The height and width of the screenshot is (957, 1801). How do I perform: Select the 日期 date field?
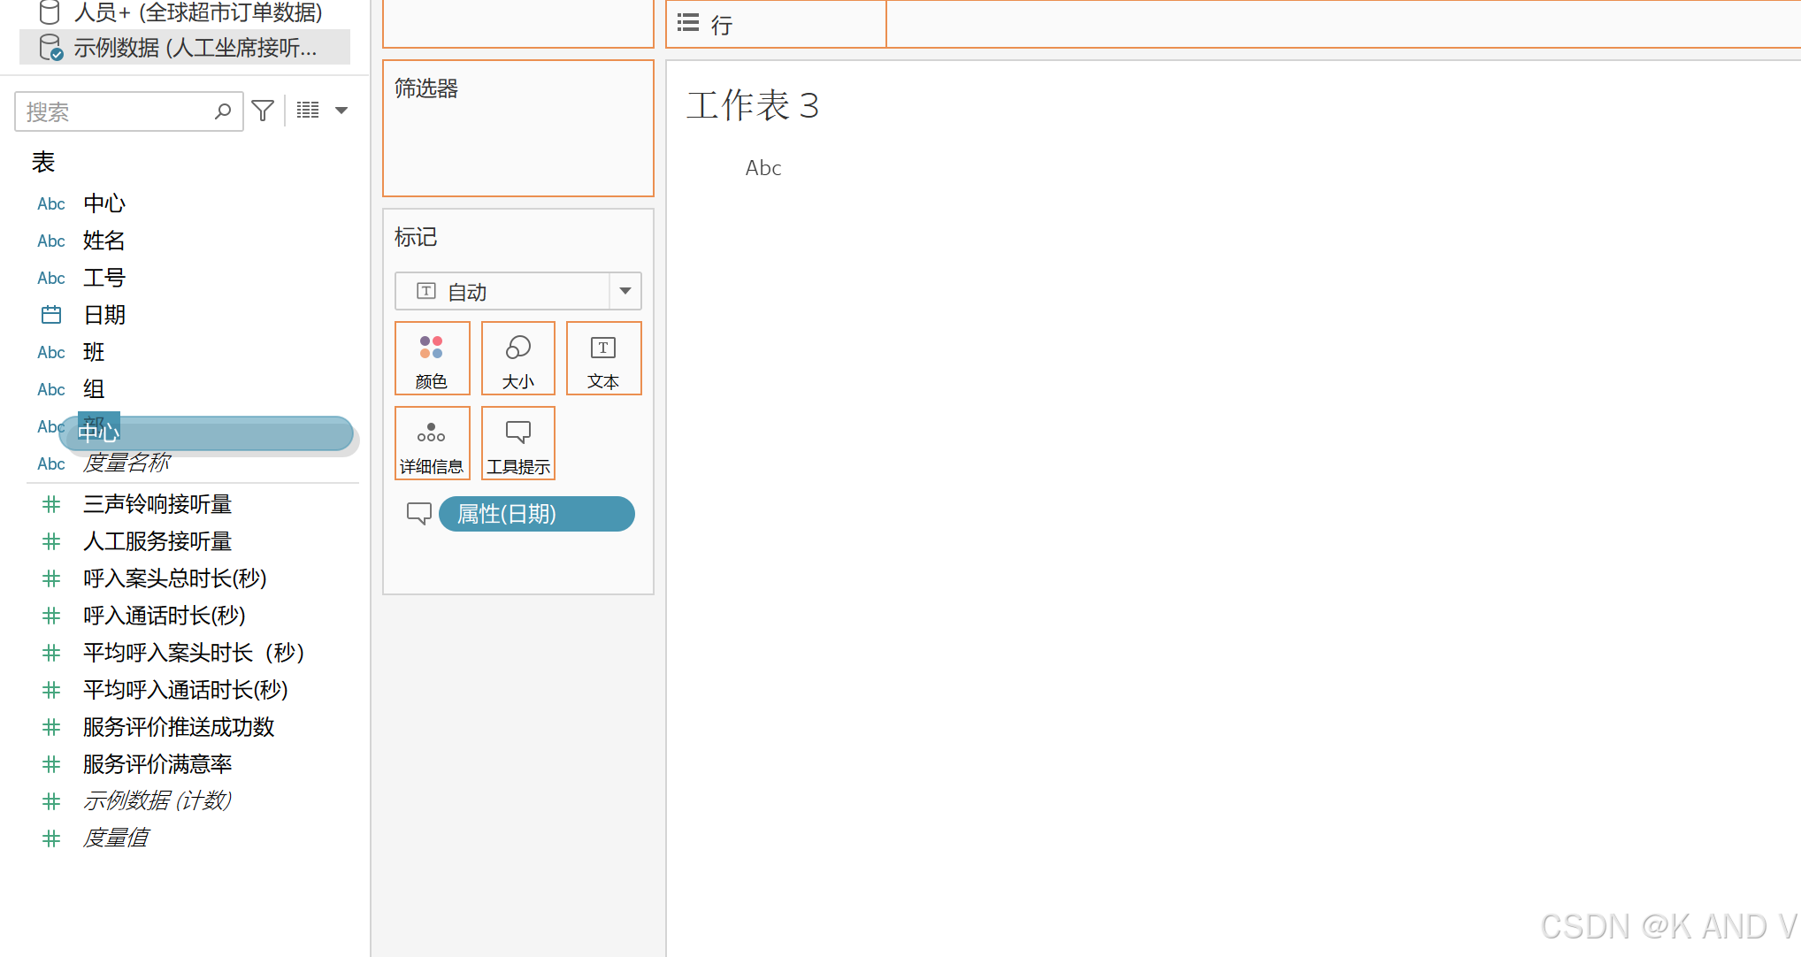click(x=104, y=315)
